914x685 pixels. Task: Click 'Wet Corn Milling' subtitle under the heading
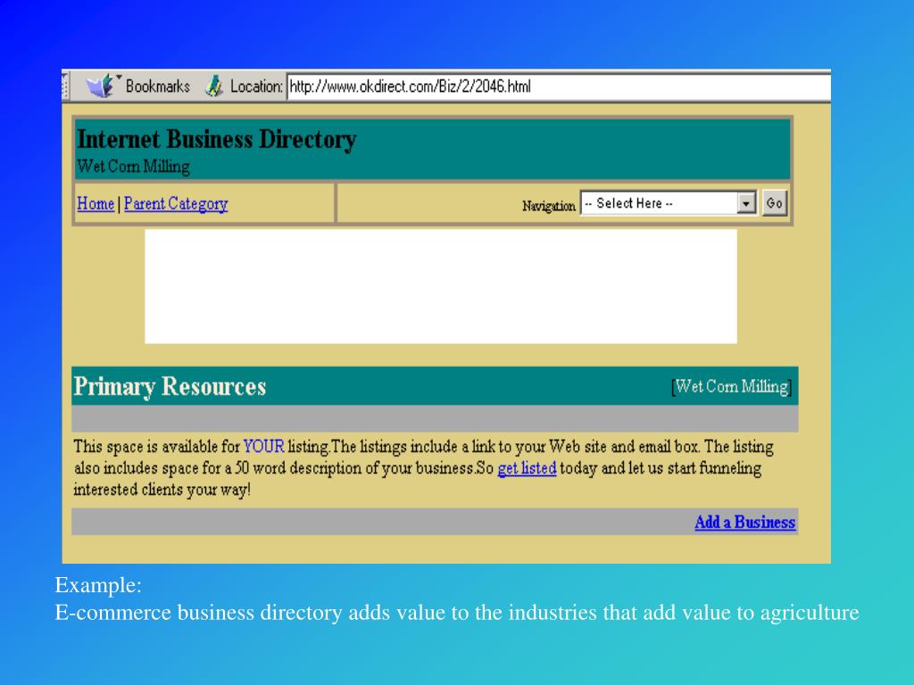133,167
